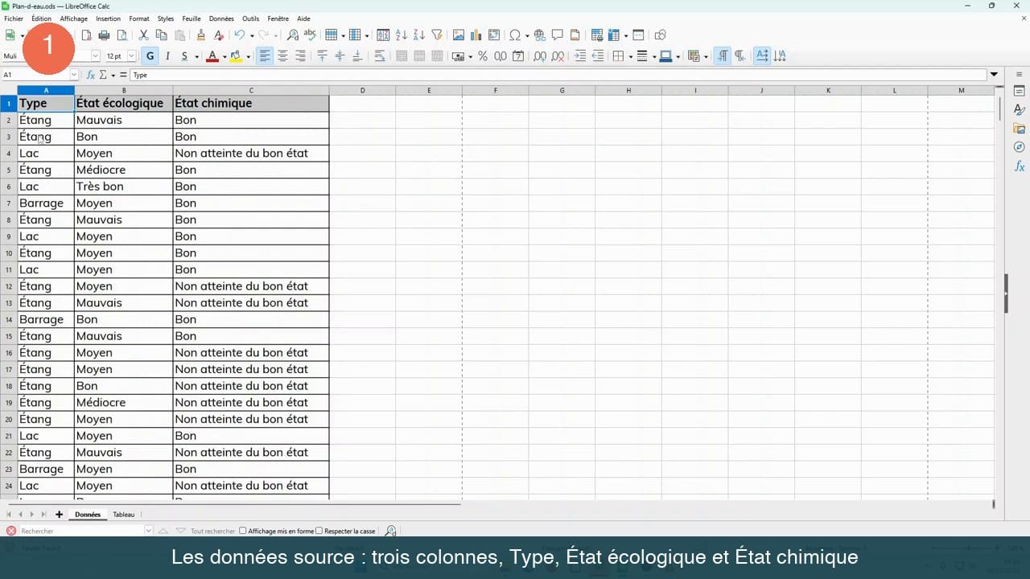Click the Insert chart icon

(476, 35)
